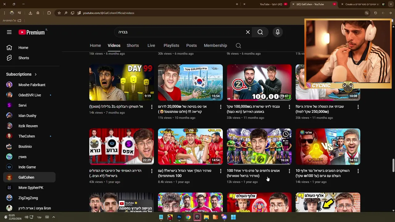This screenshot has height=222, width=395.
Task: Go to the YouTube Premium home logo
Action: pyautogui.click(x=31, y=32)
